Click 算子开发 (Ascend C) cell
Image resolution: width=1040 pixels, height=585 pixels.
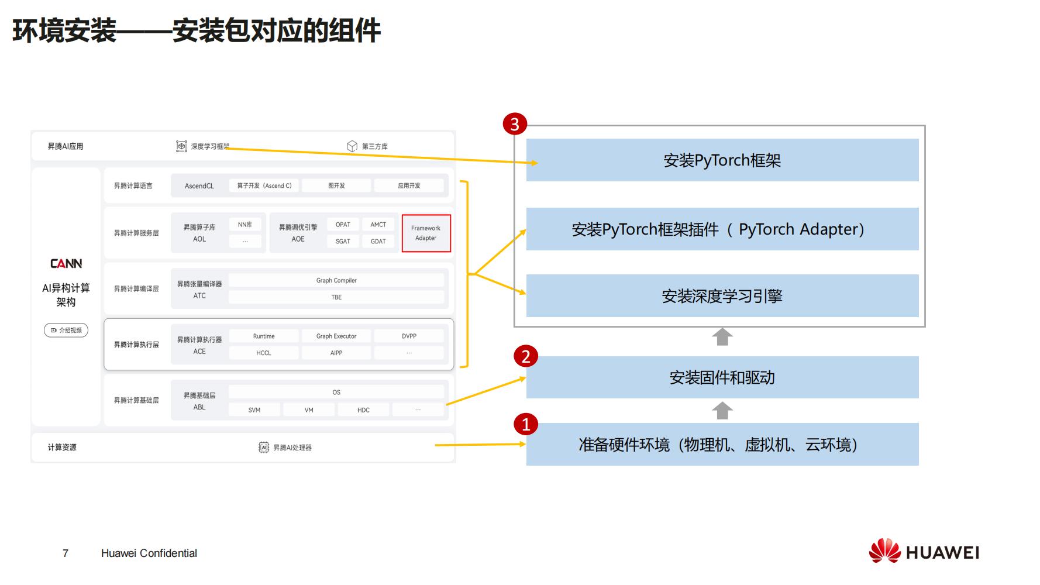click(264, 185)
